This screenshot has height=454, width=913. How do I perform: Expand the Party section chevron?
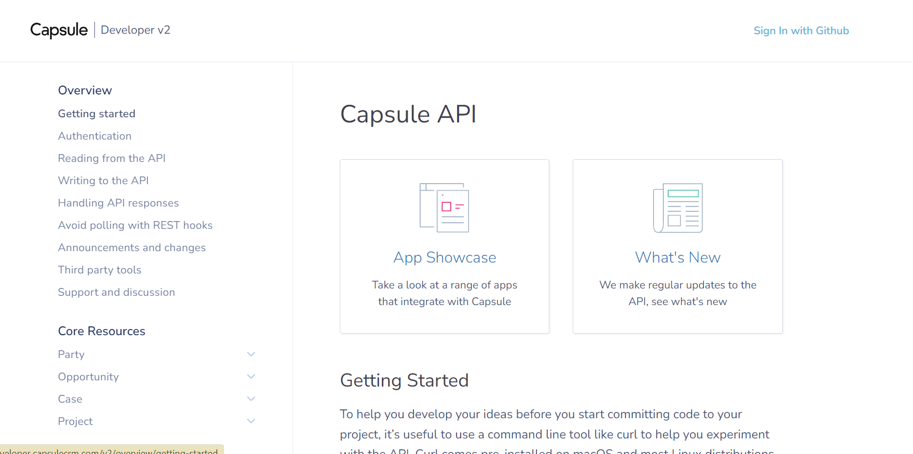pyautogui.click(x=251, y=354)
